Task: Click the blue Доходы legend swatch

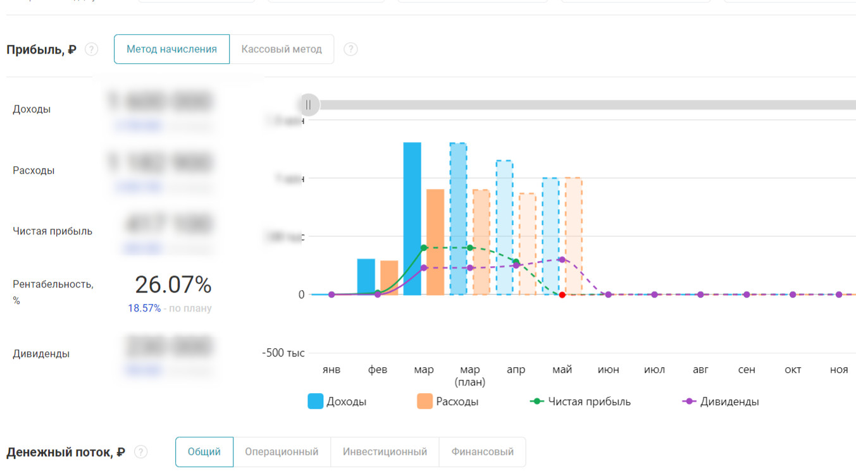Action: (316, 401)
